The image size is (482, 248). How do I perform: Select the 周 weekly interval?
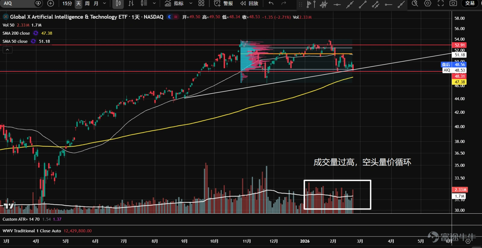pos(87,3)
